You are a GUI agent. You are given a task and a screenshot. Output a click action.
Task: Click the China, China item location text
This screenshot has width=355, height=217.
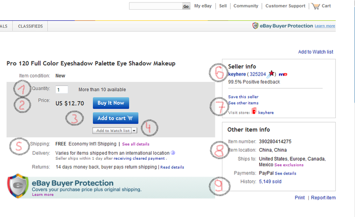pos(273,150)
